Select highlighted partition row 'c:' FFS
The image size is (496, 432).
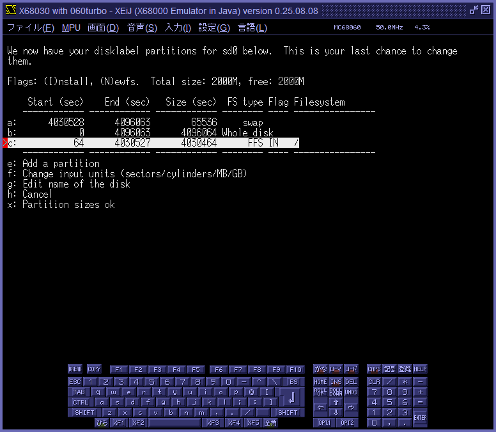pos(151,143)
